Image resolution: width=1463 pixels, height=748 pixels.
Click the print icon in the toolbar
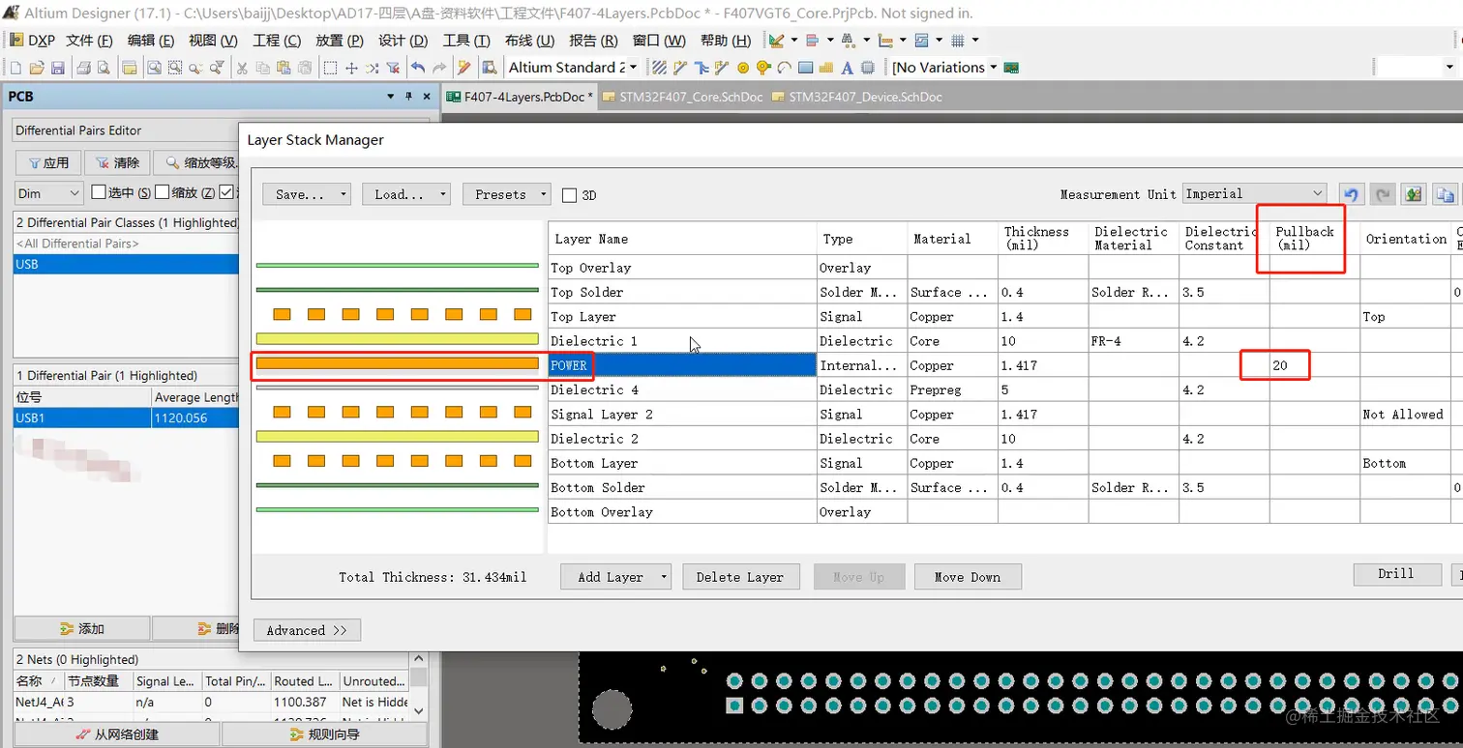coord(84,68)
